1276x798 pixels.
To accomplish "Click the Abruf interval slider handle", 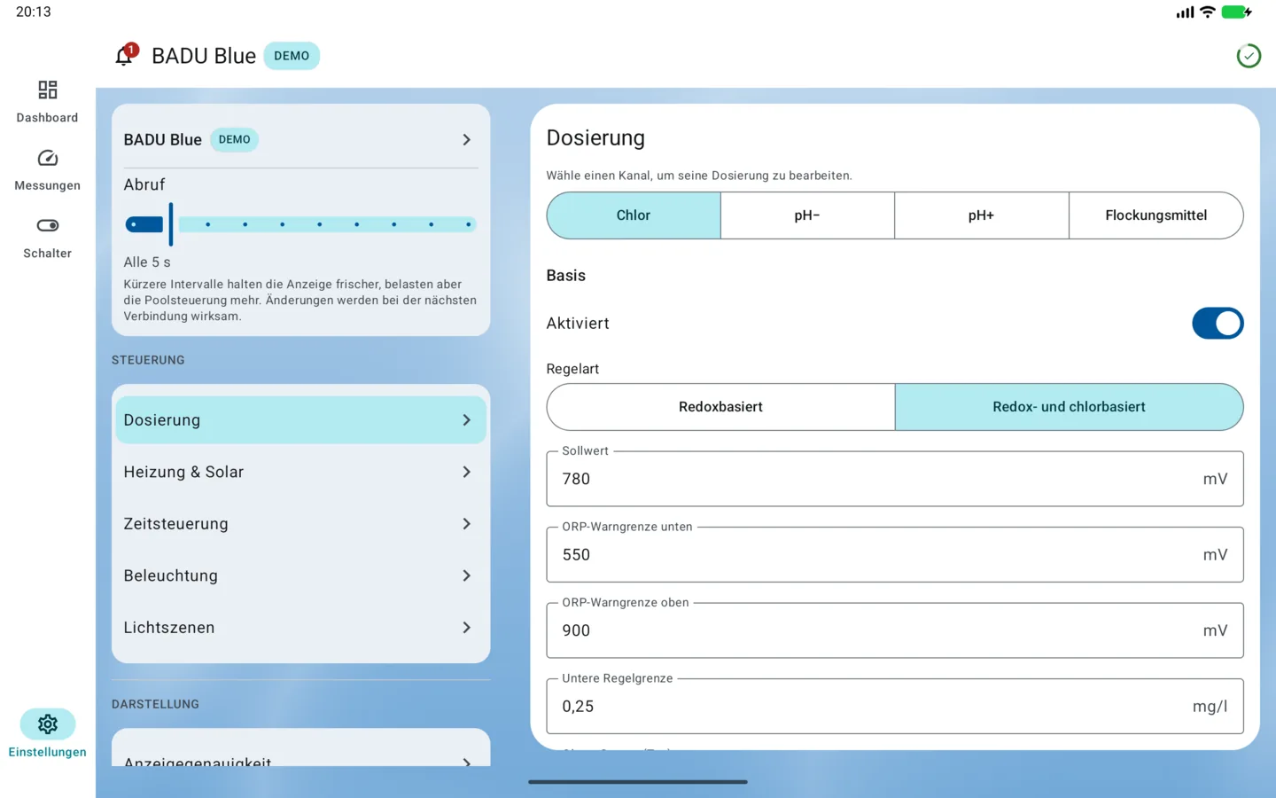I will coord(171,224).
